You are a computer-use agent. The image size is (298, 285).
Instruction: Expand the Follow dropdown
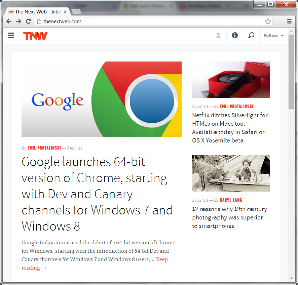click(273, 36)
